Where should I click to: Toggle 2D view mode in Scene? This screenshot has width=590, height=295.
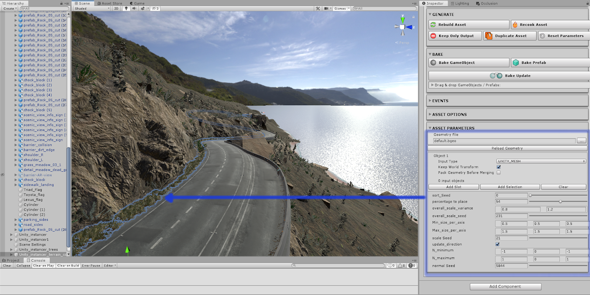[117, 8]
